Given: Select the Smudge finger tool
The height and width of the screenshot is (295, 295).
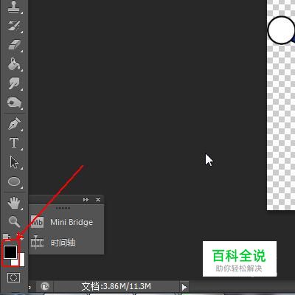Looking at the screenshot, I should point(14,84).
